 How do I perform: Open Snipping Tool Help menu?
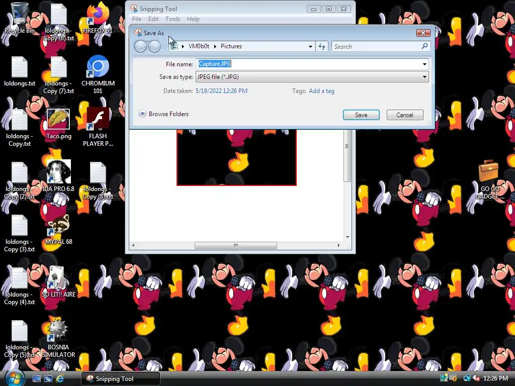tap(193, 19)
